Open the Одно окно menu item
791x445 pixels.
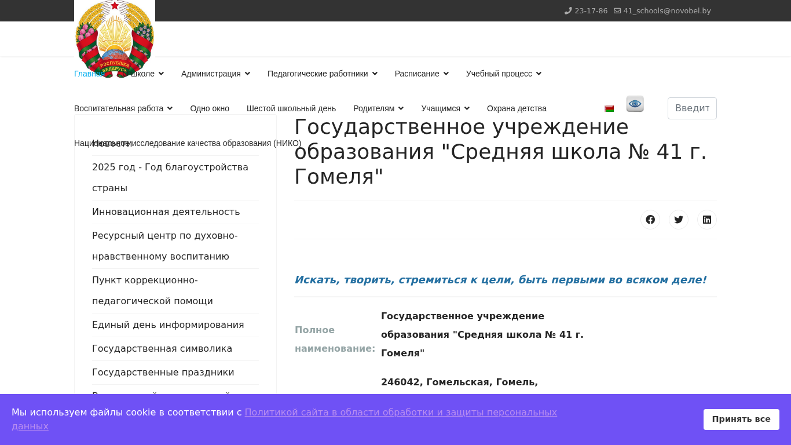(x=210, y=108)
